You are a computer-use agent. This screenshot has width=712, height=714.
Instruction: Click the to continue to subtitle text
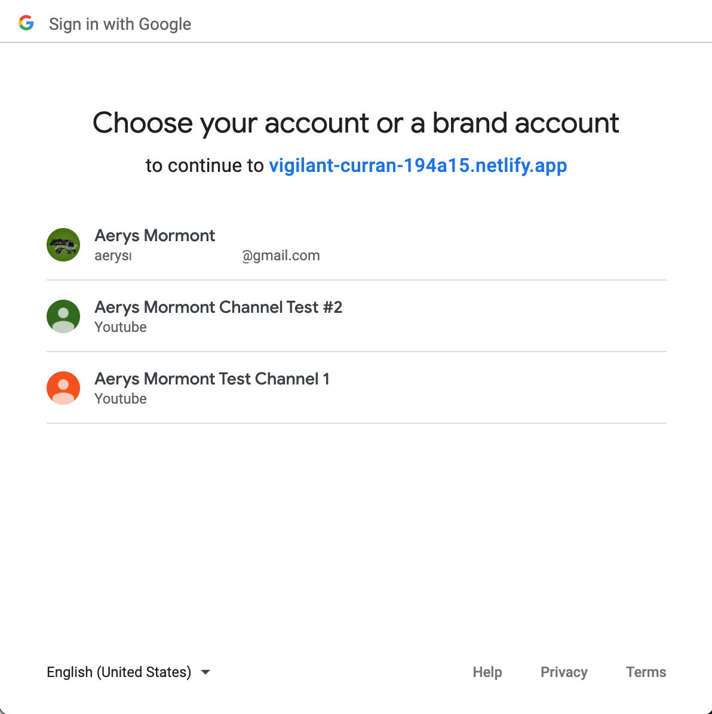pyautogui.click(x=206, y=165)
